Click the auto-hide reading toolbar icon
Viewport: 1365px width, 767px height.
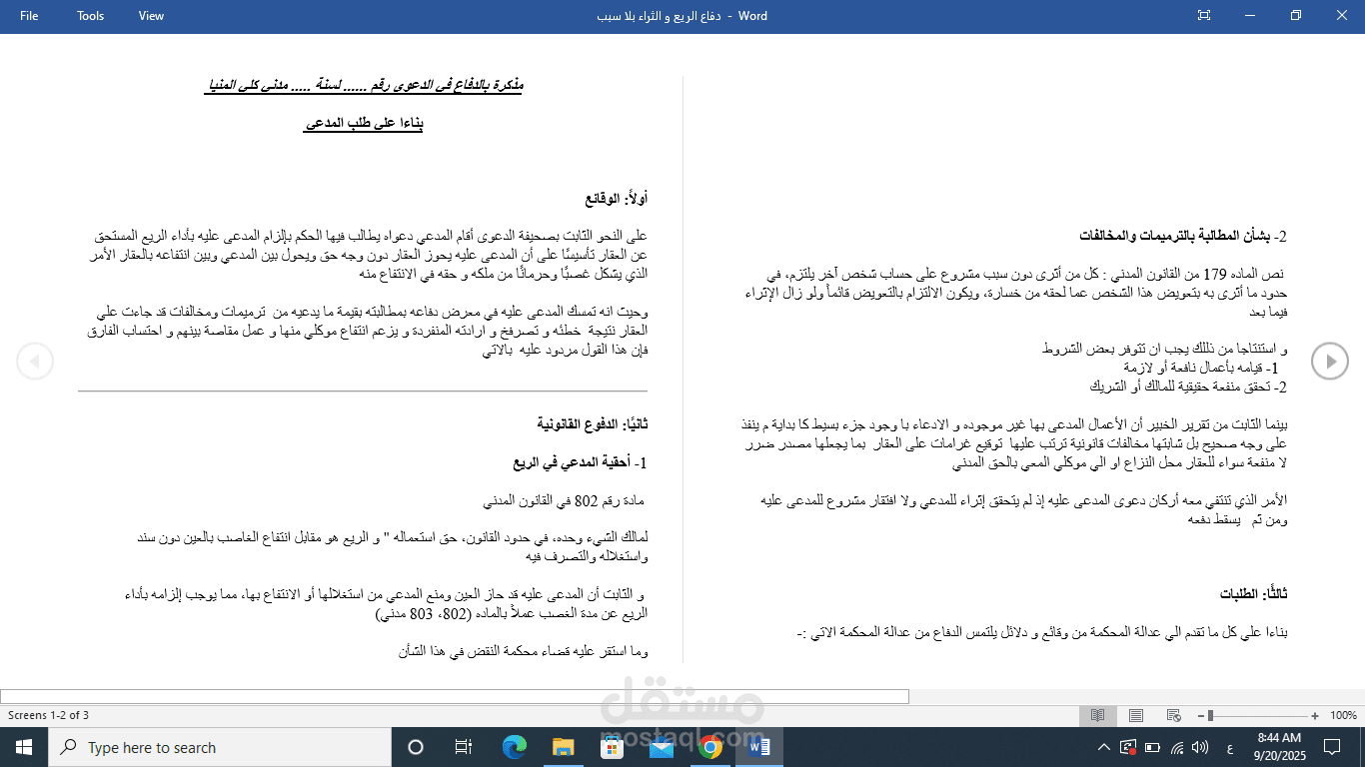pos(1204,15)
